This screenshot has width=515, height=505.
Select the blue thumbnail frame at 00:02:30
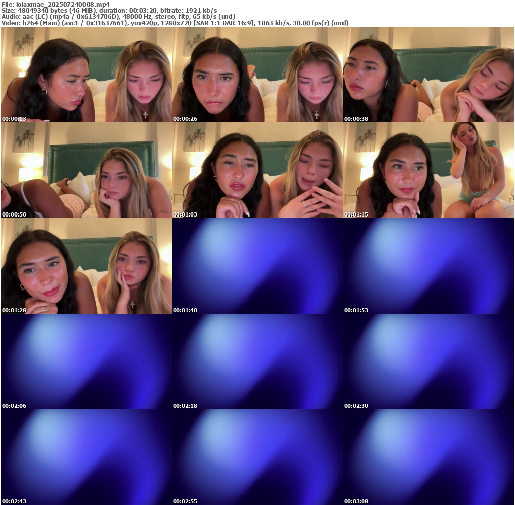(428, 362)
